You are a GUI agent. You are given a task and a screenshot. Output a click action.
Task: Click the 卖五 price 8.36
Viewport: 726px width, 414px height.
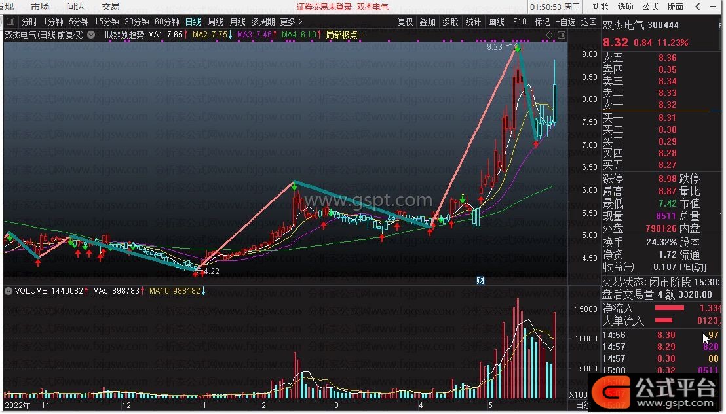coord(667,58)
